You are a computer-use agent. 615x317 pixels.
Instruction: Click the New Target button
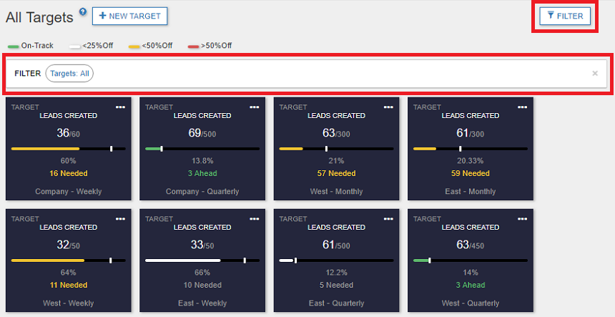(x=130, y=16)
